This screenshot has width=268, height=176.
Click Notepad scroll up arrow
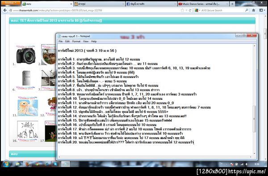(254, 46)
